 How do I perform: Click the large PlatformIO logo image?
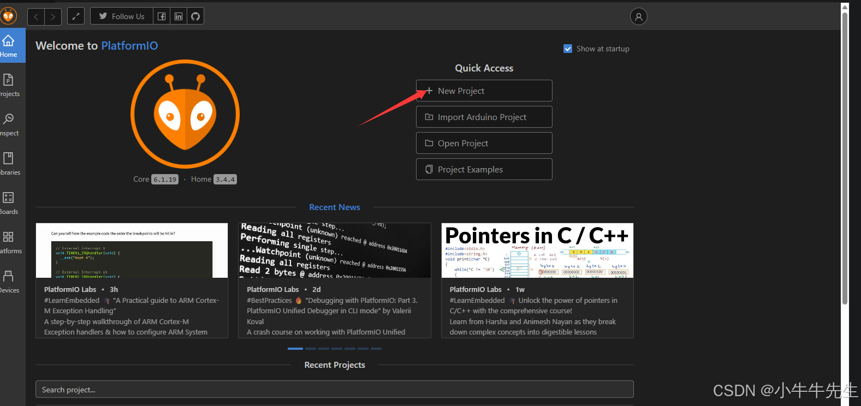pos(185,114)
